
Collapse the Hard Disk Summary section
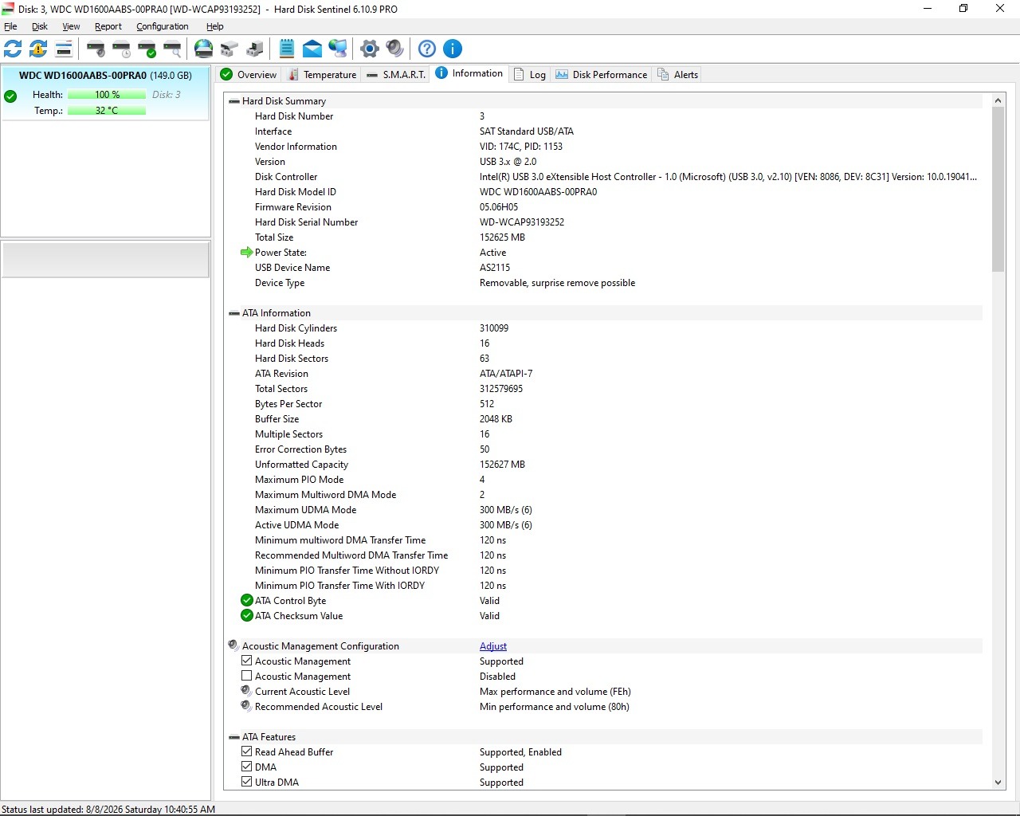tap(234, 101)
